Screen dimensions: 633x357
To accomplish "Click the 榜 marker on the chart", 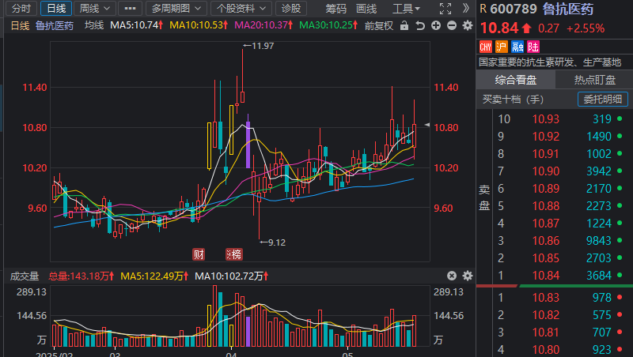I will (235, 254).
